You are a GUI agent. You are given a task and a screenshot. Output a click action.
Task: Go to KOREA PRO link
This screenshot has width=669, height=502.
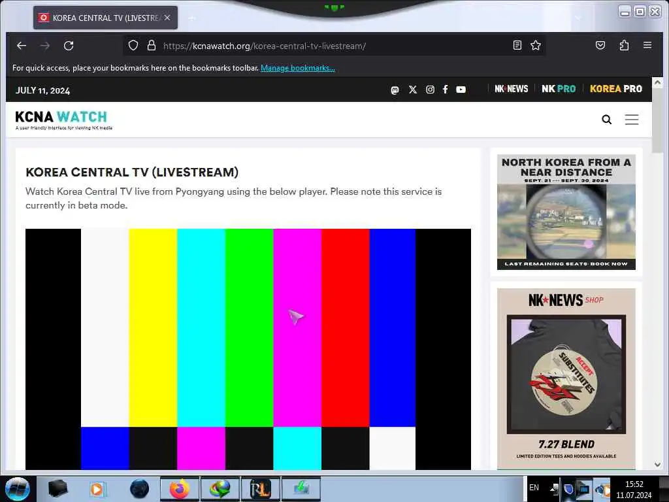click(x=615, y=89)
